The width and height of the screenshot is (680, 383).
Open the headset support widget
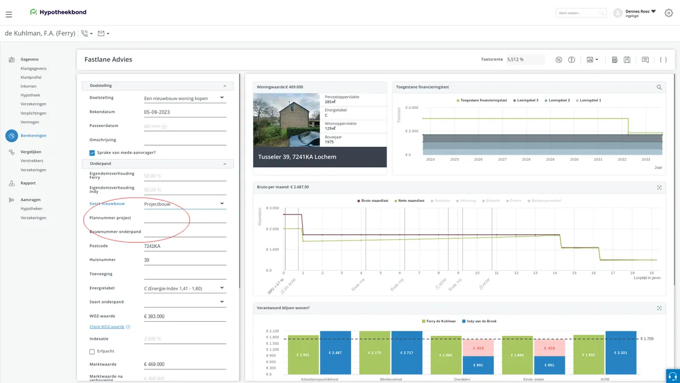pos(673,376)
